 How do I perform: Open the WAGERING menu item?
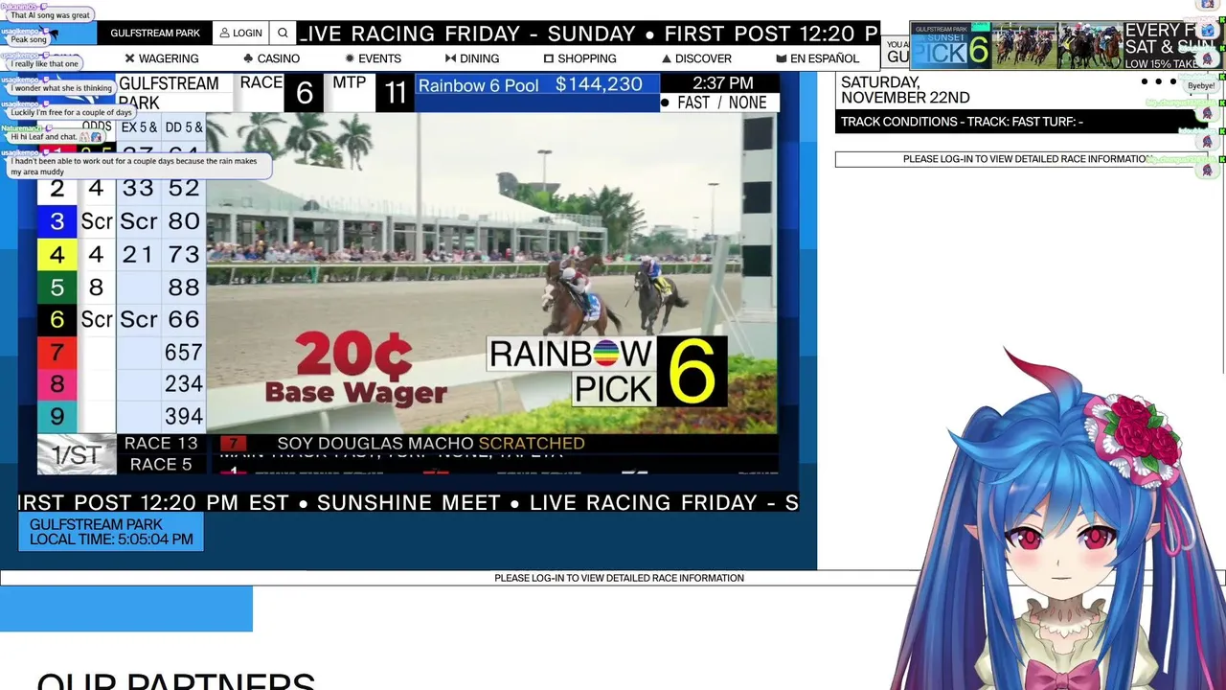[161, 58]
